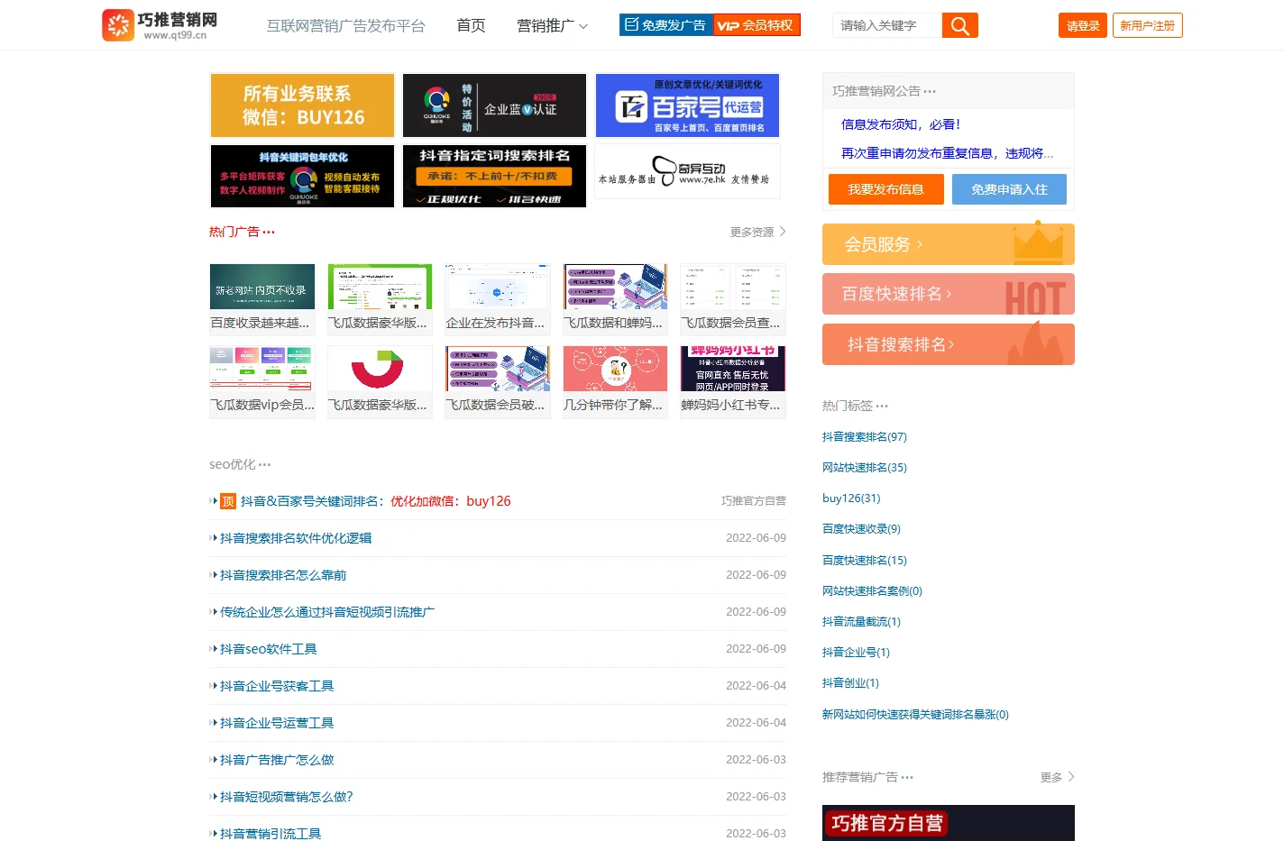Click 更多 next to 推荐营销广告

(x=1057, y=777)
